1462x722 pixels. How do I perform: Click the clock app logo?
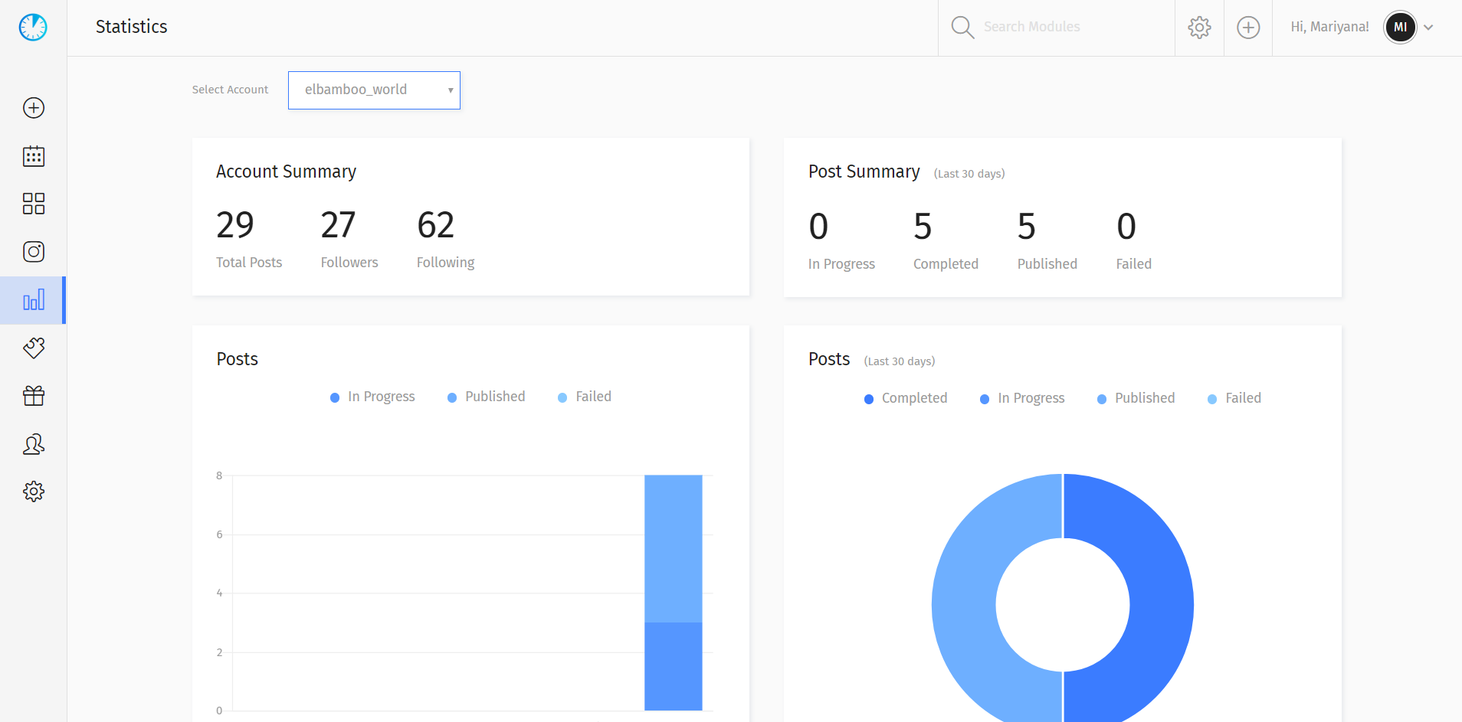[x=33, y=28]
